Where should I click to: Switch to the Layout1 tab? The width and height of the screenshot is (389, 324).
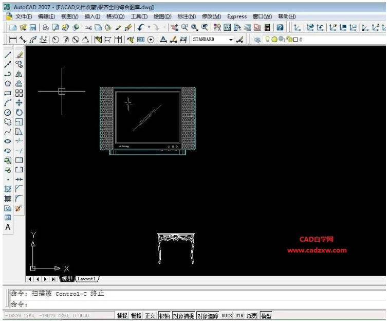point(86,279)
